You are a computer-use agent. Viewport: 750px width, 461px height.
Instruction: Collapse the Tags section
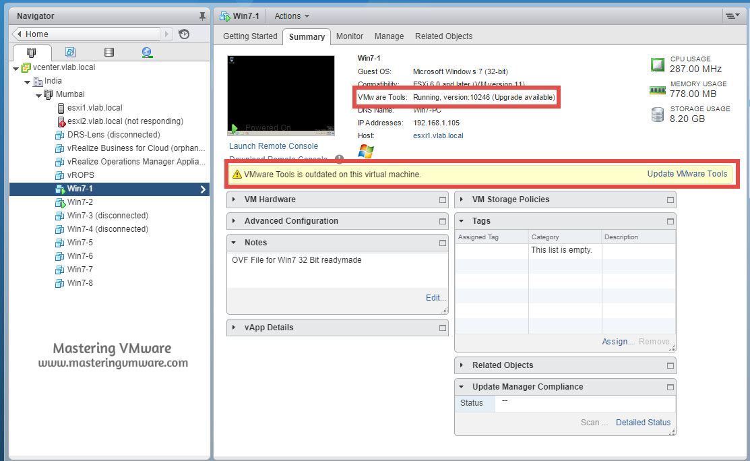[x=462, y=221]
